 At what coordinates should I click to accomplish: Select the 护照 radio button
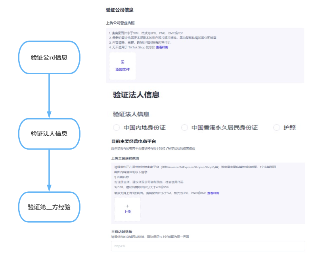pyautogui.click(x=277, y=127)
